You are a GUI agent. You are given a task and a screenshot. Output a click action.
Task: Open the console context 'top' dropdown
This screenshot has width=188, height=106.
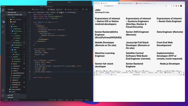click(104, 74)
